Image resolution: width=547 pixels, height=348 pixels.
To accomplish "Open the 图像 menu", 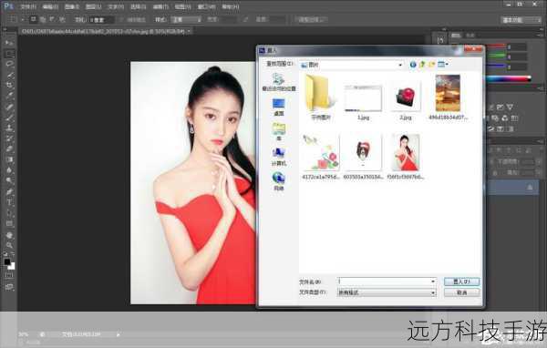I will point(72,6).
